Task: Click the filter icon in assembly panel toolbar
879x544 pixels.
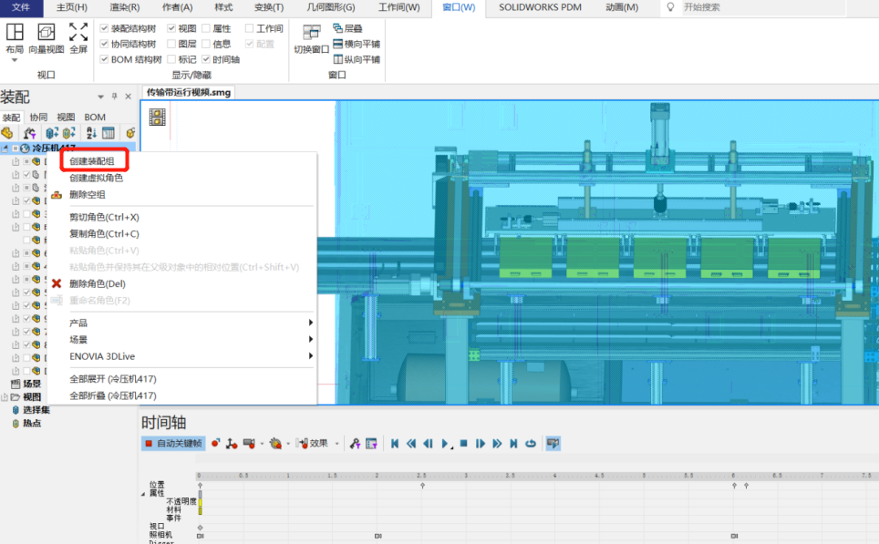Action: pyautogui.click(x=29, y=133)
